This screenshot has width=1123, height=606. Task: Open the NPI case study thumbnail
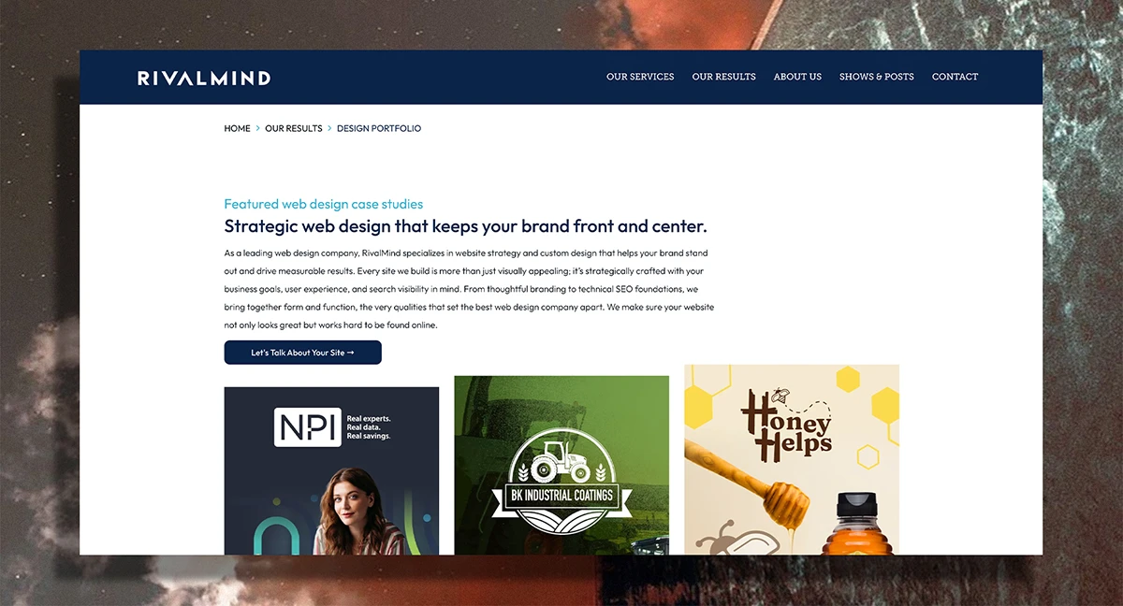[x=331, y=470]
